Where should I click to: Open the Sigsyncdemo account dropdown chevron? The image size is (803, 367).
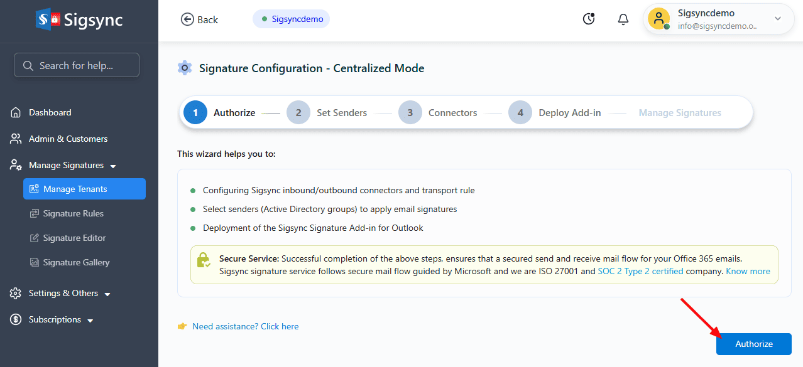coord(778,19)
